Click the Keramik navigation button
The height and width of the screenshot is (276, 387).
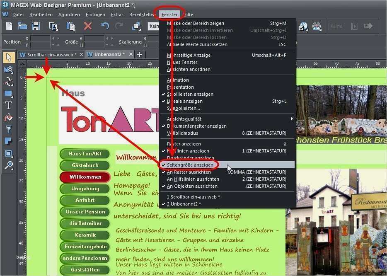85,235
